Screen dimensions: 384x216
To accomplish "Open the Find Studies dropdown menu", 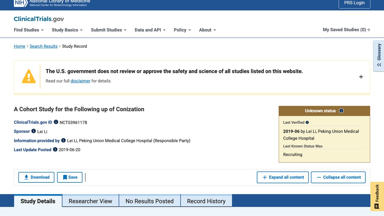I will point(29,30).
